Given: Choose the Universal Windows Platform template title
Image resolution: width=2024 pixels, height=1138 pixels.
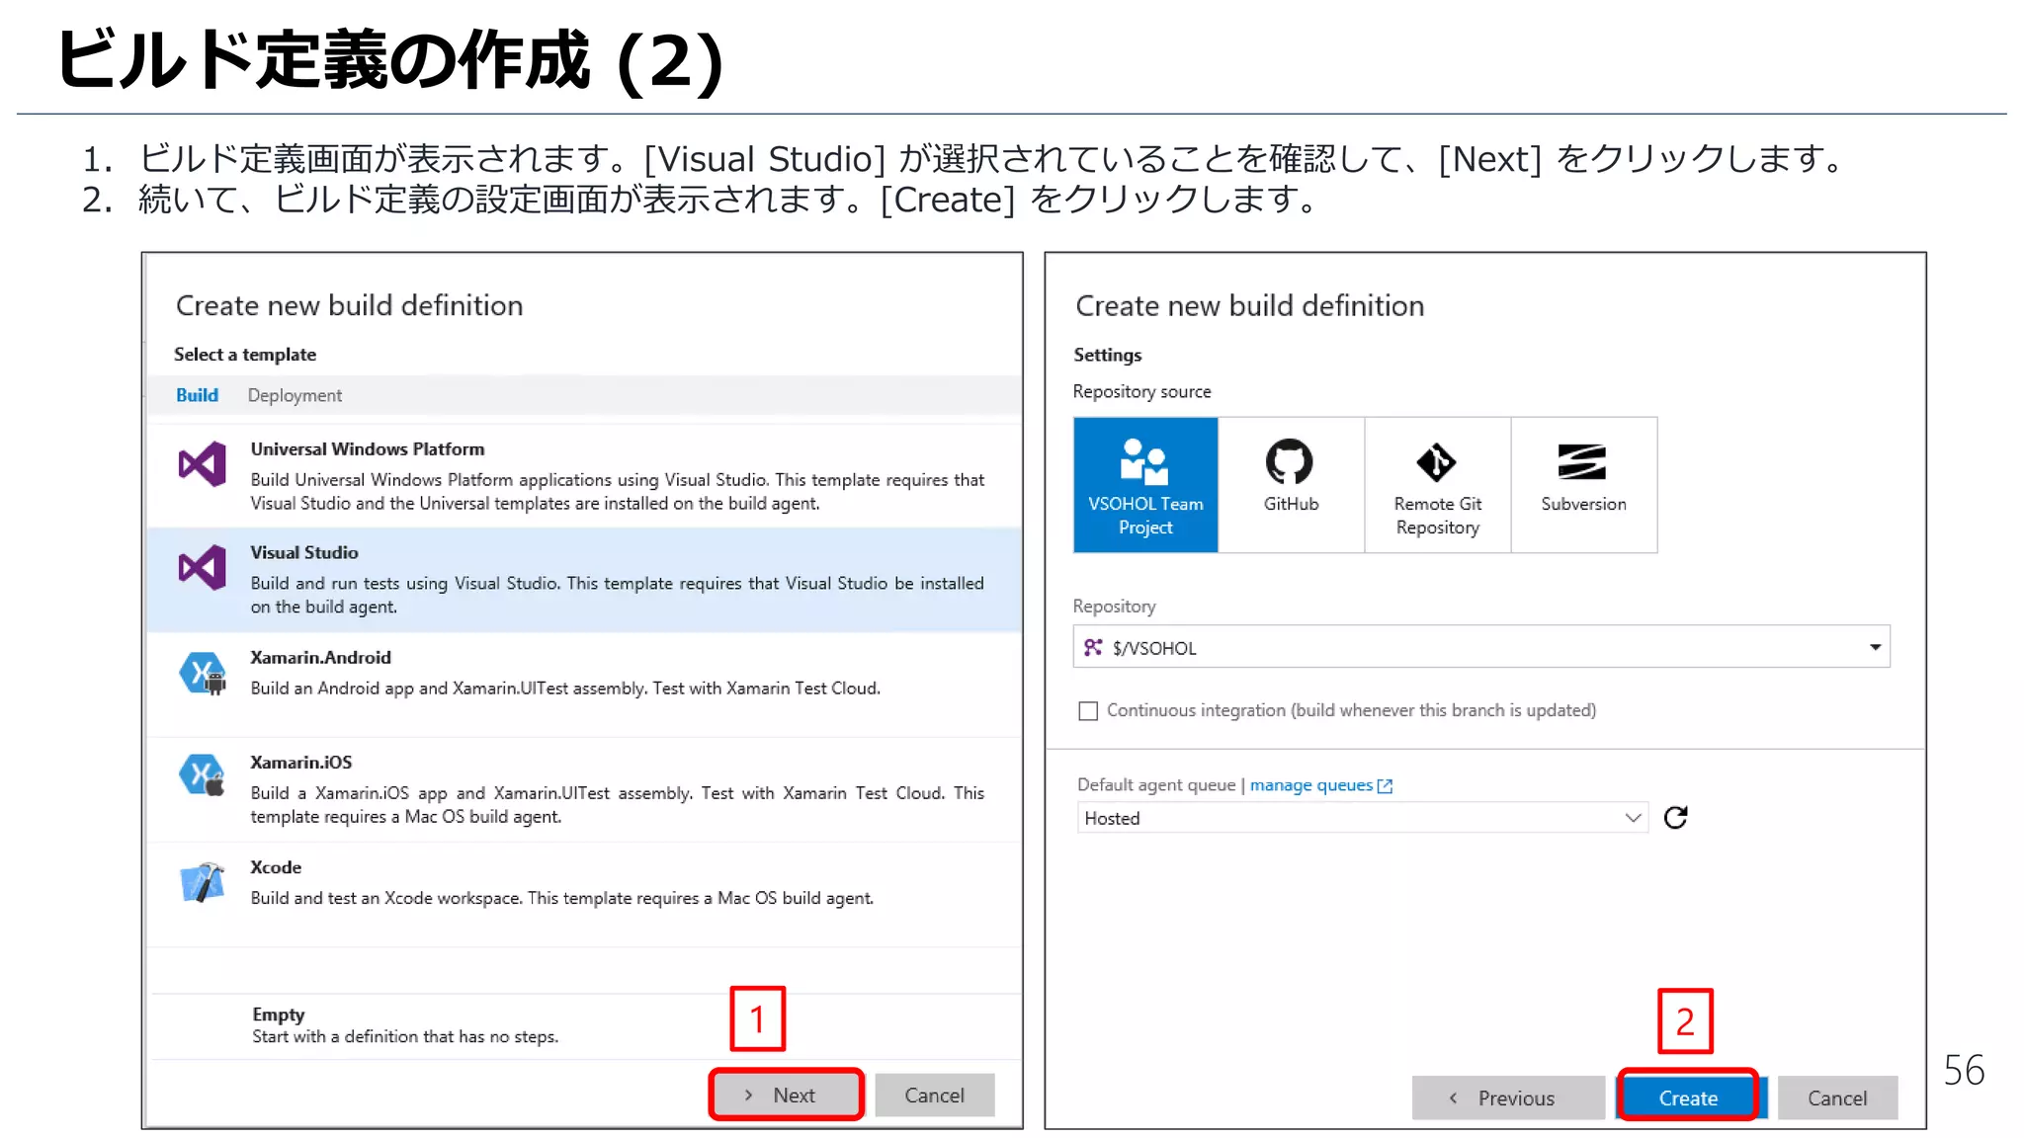Looking at the screenshot, I should (368, 449).
